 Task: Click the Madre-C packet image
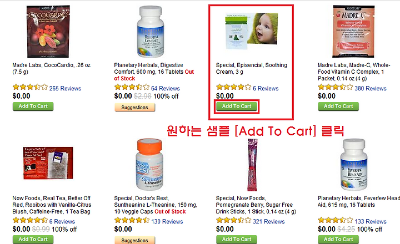[x=353, y=31]
